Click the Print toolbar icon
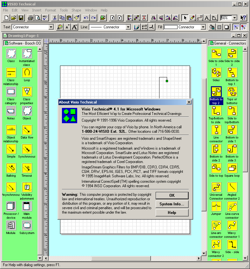Viewport: 250px width, 269px height. coord(30,18)
